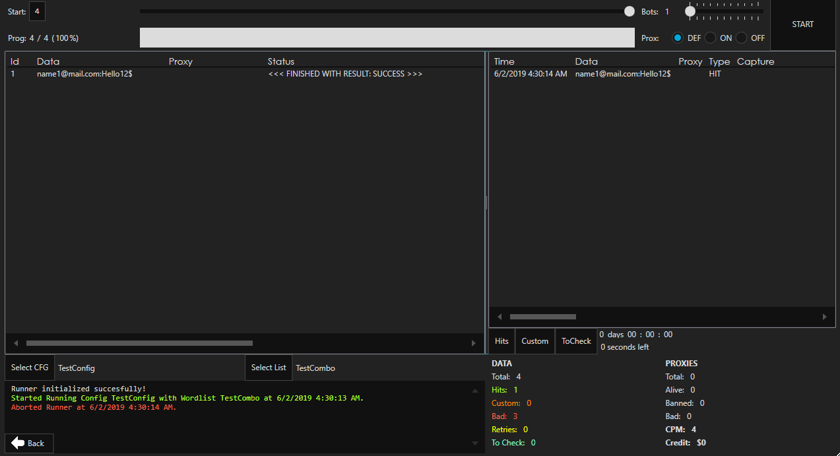Click inside the Start count input box

pyautogui.click(x=37, y=11)
